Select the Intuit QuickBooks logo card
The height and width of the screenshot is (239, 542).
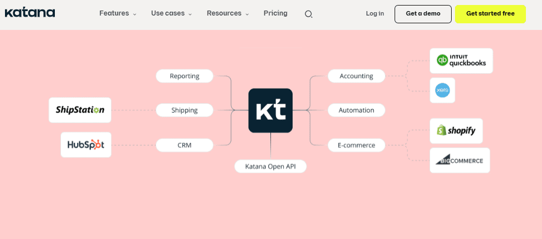point(461,61)
